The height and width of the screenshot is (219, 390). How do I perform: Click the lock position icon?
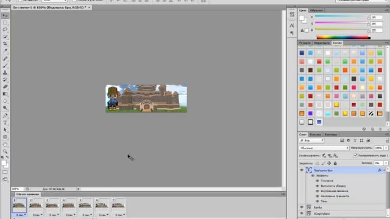pos(329,163)
